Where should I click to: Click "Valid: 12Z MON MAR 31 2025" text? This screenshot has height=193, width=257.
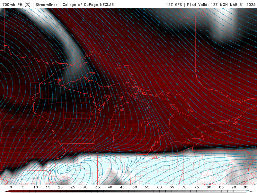227,5
